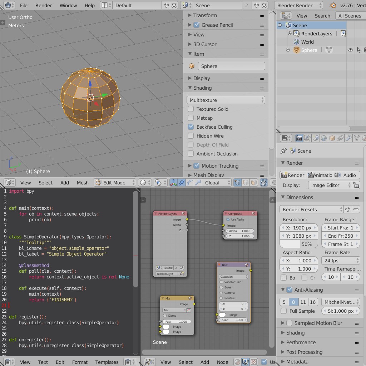The image size is (366, 366).
Task: Open the object data mesh properties tab
Action: point(356,138)
